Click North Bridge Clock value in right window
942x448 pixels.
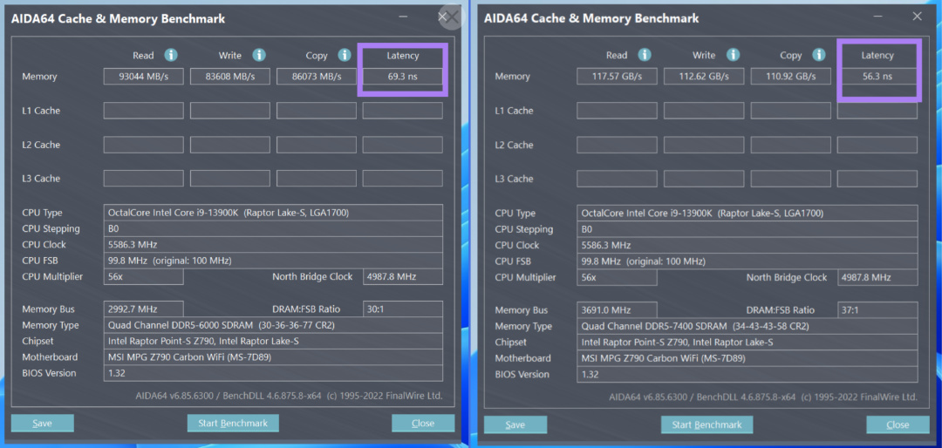877,277
